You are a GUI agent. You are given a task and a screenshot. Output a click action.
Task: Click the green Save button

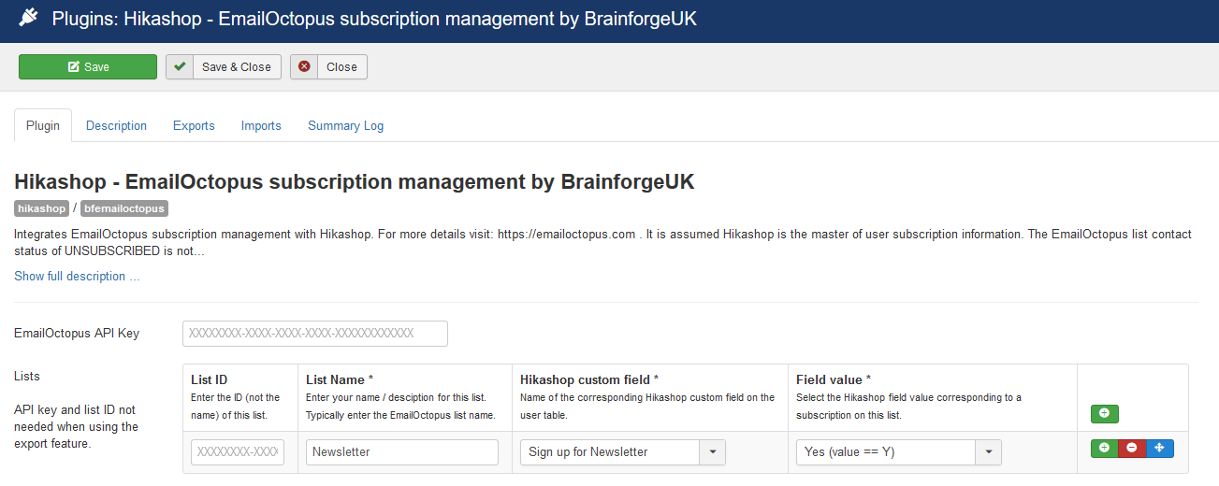point(88,66)
